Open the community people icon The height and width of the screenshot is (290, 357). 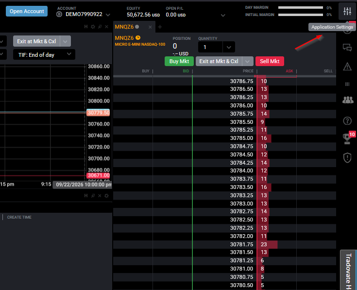[x=348, y=100]
